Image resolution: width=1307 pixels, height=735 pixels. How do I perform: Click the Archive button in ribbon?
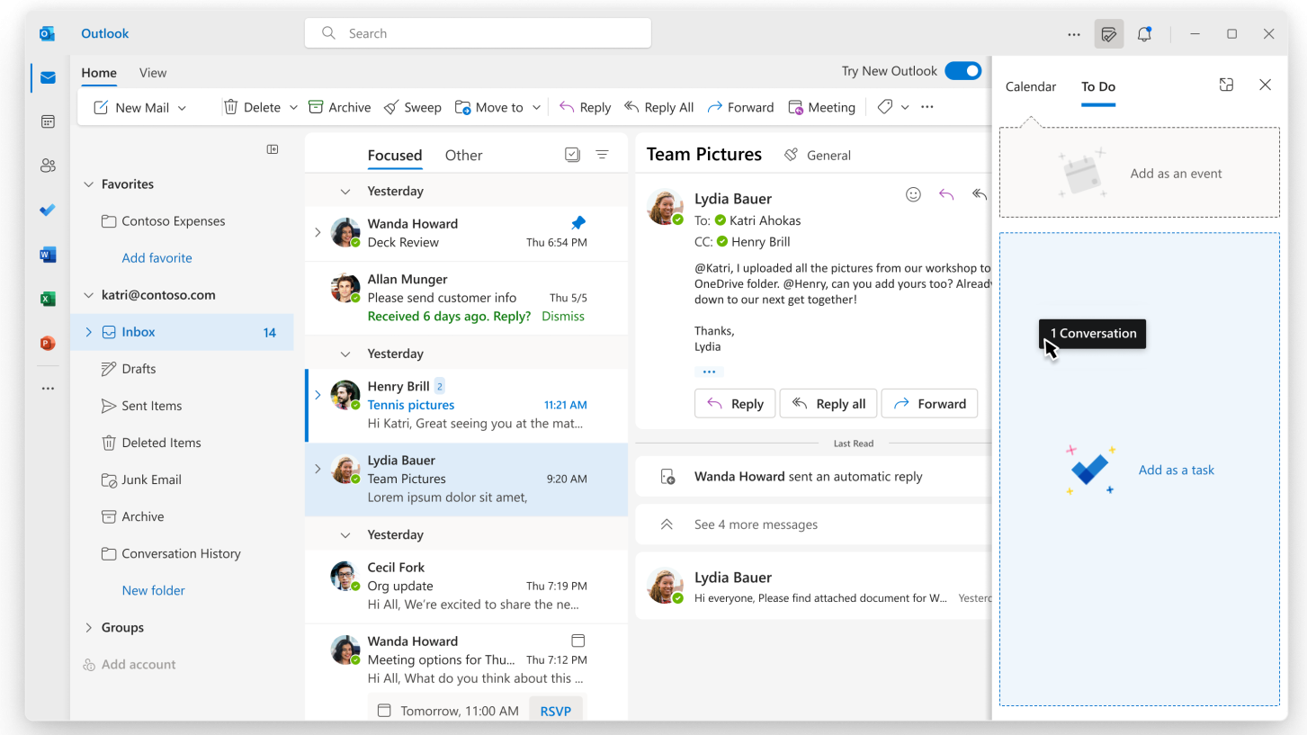(x=339, y=107)
